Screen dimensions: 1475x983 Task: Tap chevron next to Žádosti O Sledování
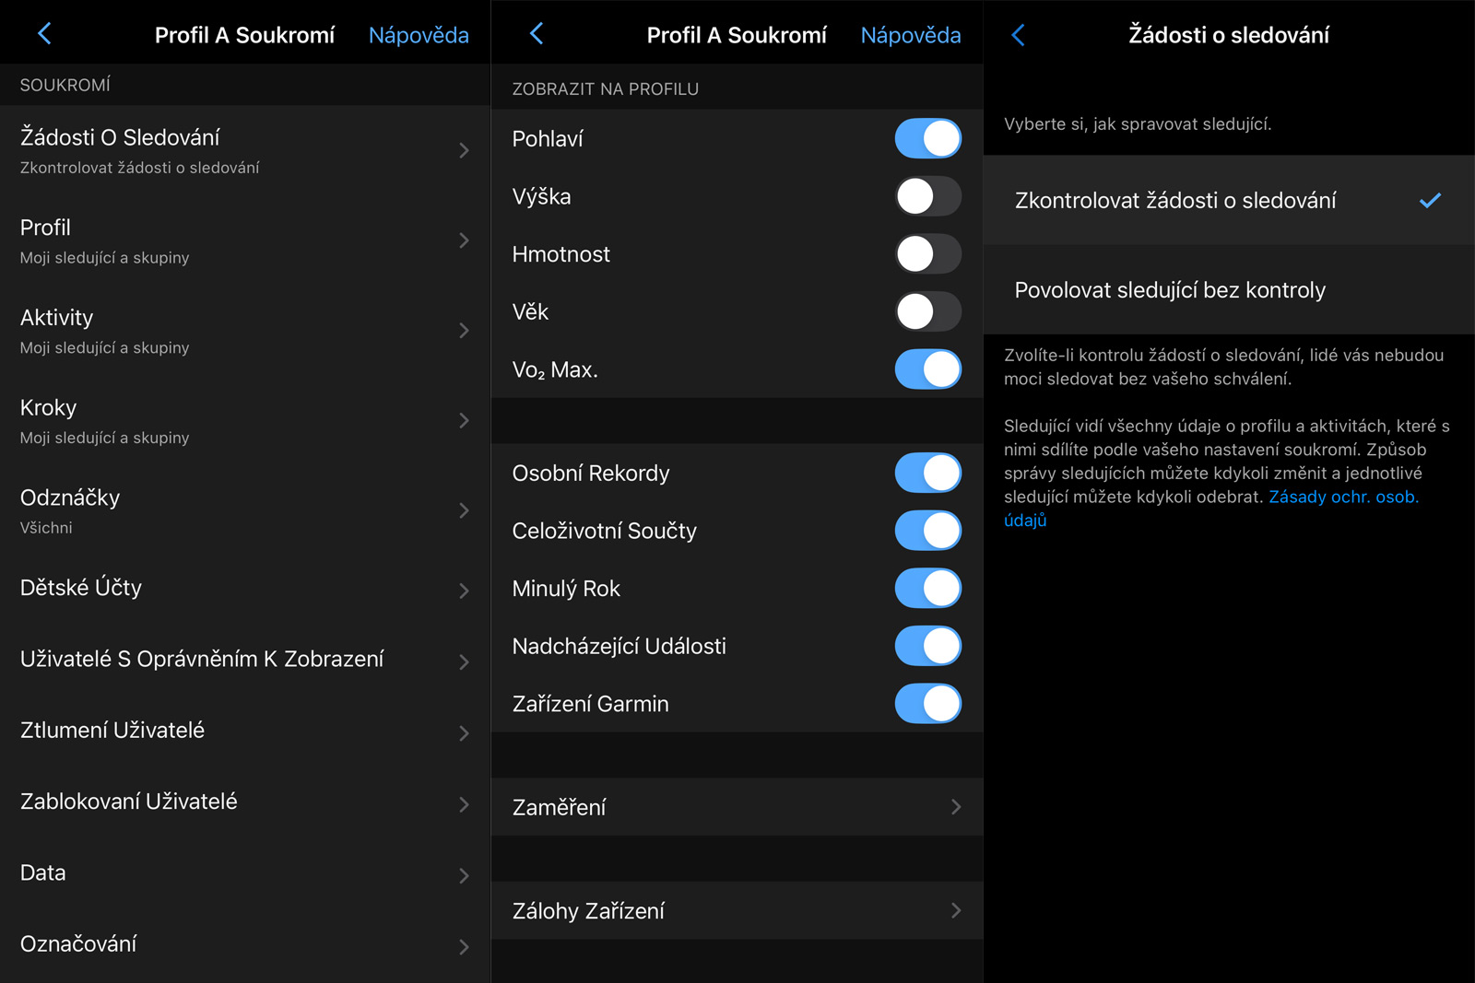(464, 150)
